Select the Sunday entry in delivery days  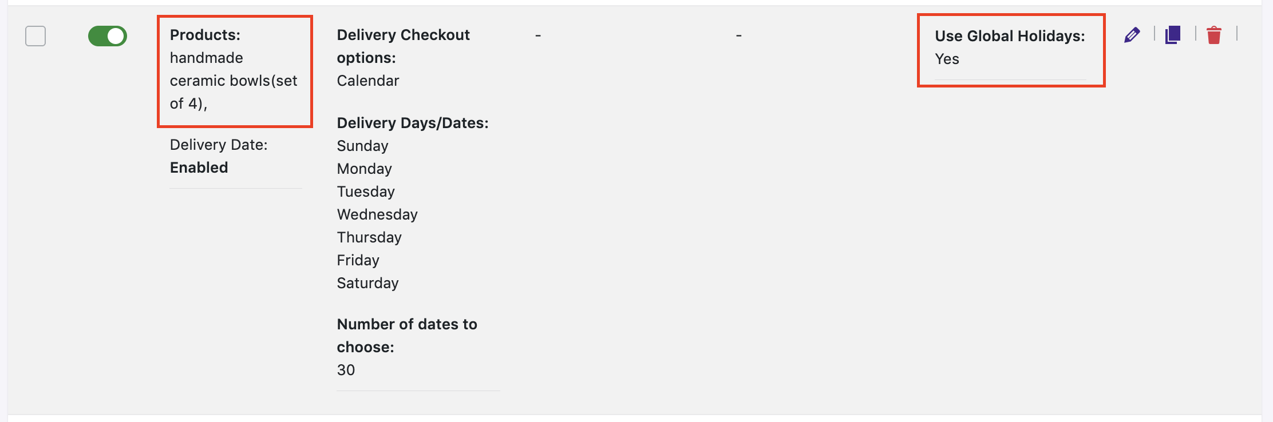pyautogui.click(x=362, y=145)
